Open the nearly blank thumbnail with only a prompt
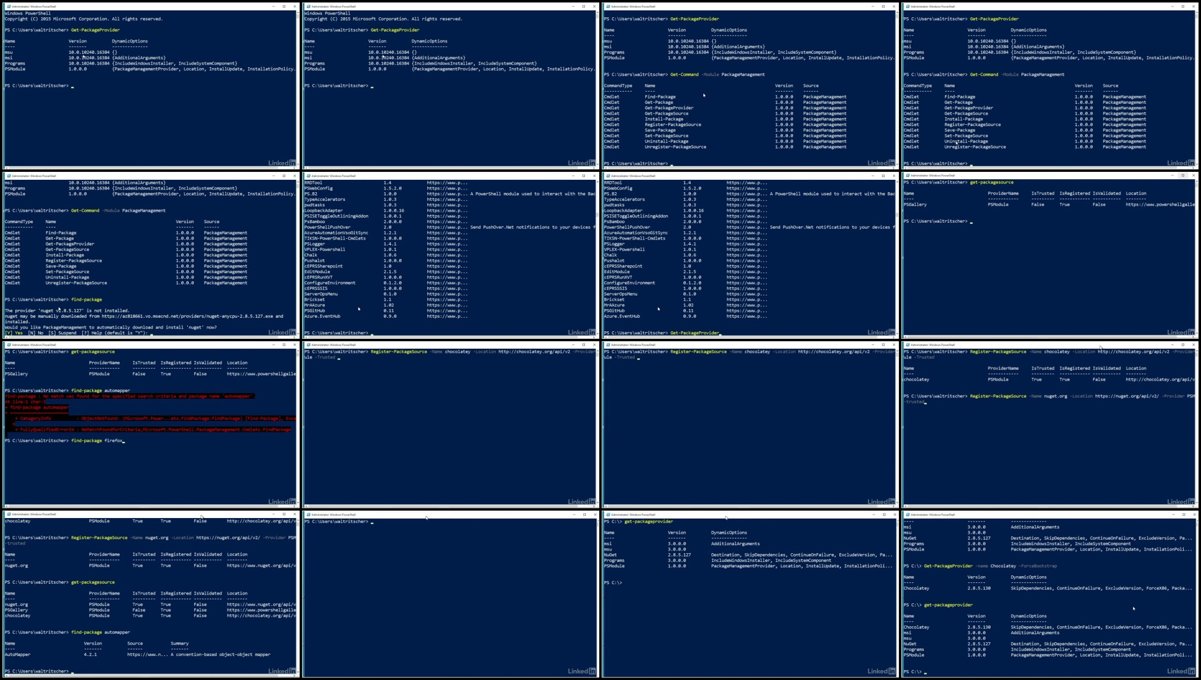The width and height of the screenshot is (1201, 680). tap(451, 594)
